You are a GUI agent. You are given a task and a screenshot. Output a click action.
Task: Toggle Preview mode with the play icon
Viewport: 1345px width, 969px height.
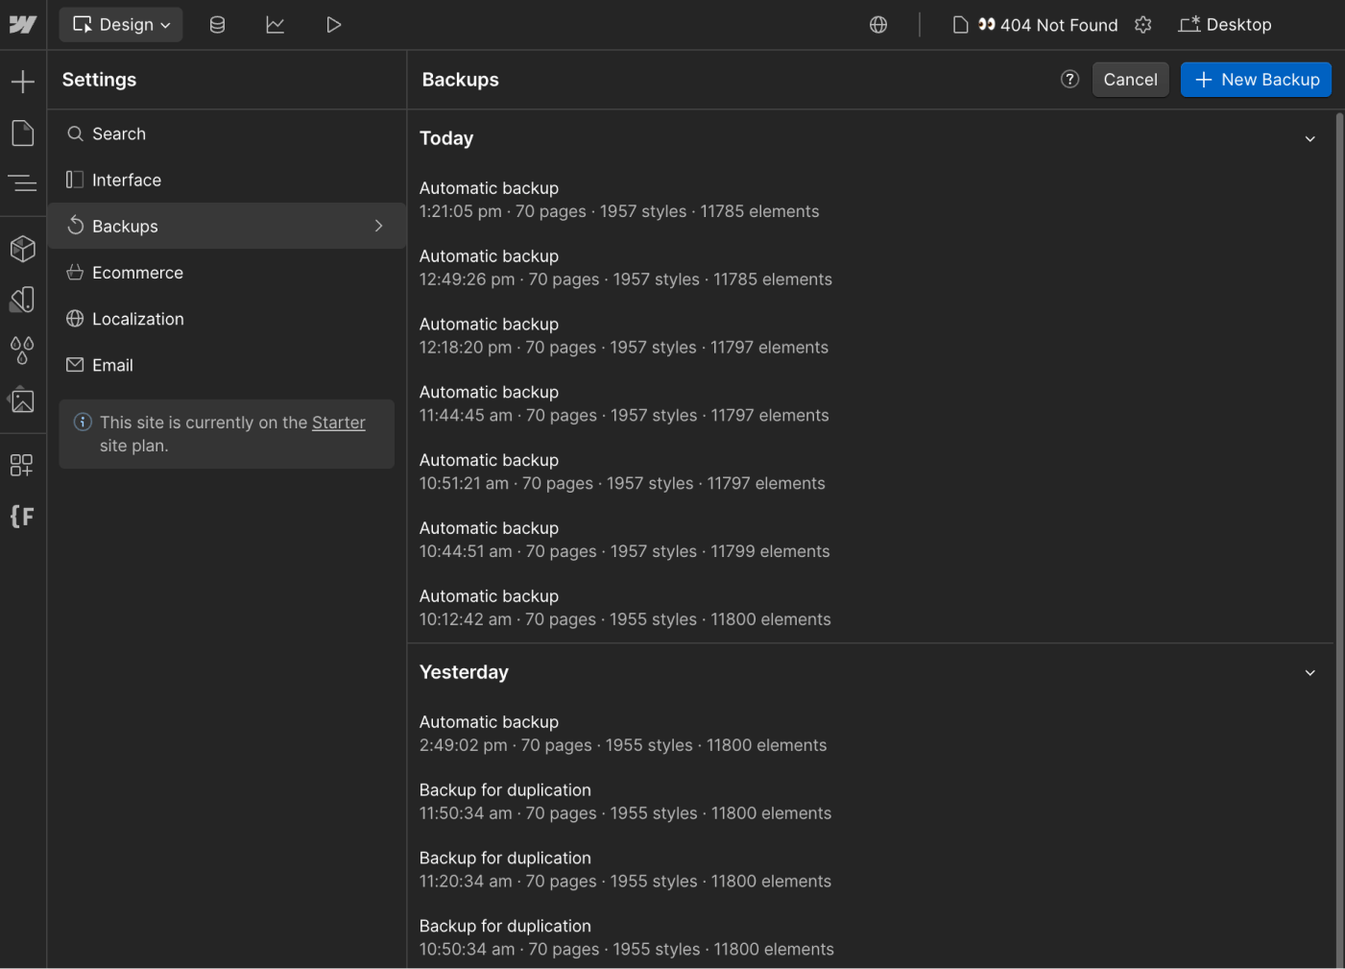333,24
